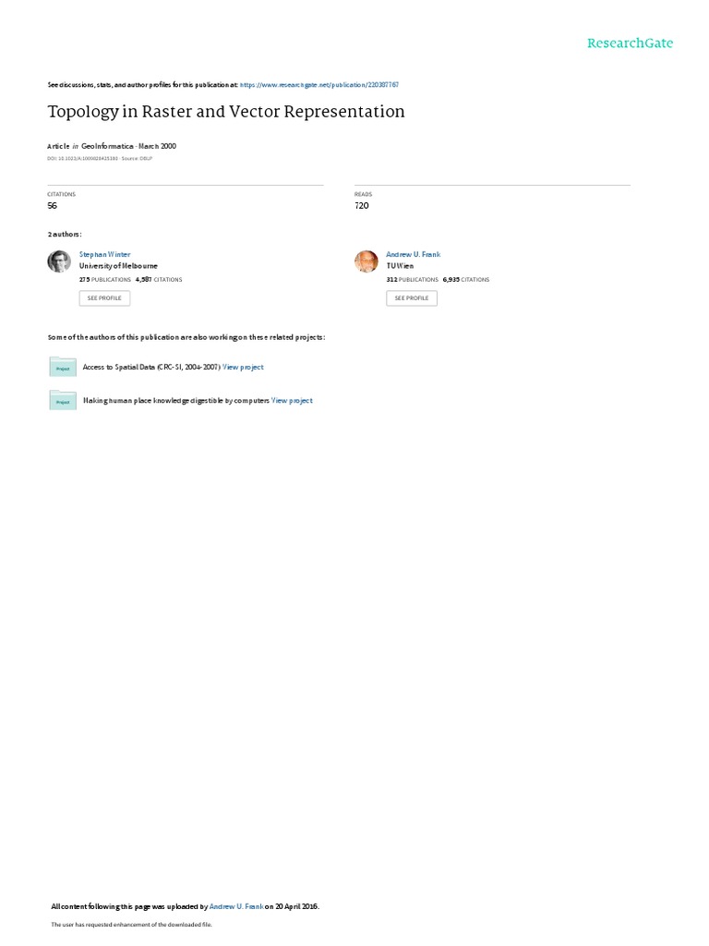Click the Stephan Winter author name link
Viewport: 709px width, 946px height.
pos(105,255)
